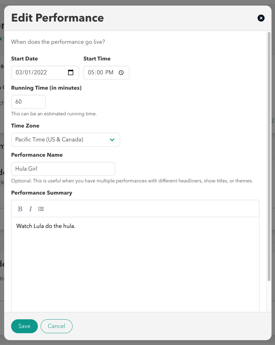The width and height of the screenshot is (275, 345).
Task: Click the 'Time Zone' label
Action: click(x=25, y=126)
